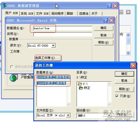Click the help question mark in ODBC Excel setup title bar
Viewport: 138px width, 123px height.
[105, 20]
